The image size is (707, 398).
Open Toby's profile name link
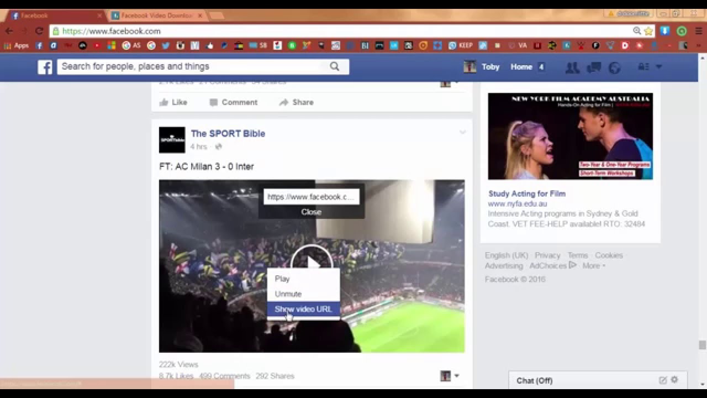click(x=490, y=67)
